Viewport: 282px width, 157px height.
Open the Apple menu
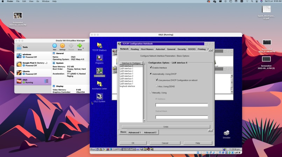(3, 1)
